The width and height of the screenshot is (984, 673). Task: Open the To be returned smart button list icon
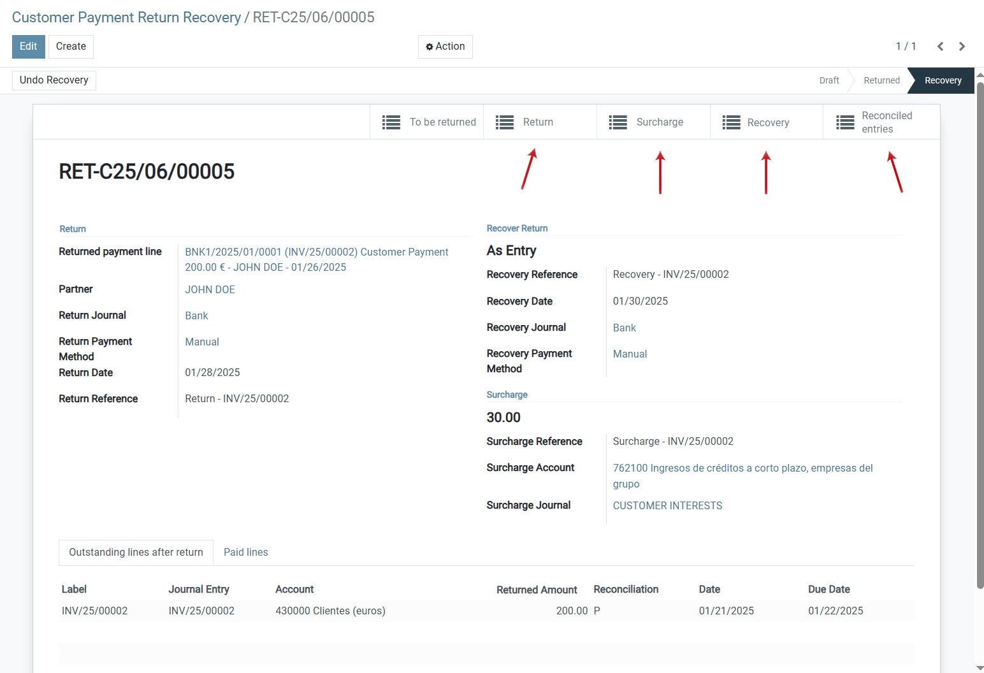(391, 122)
